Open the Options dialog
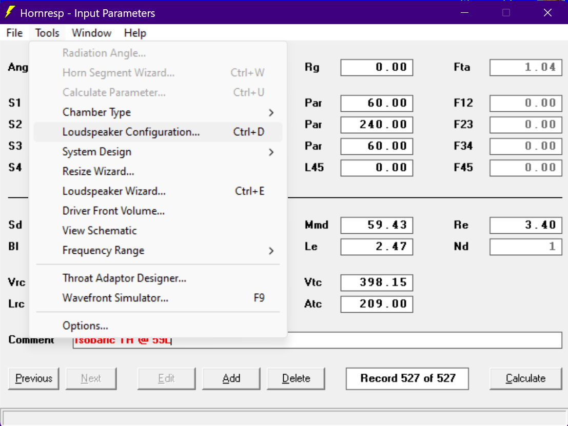This screenshot has height=426, width=568. pos(158,326)
